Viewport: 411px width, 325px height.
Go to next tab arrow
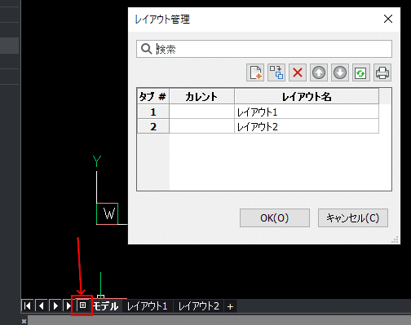click(55, 306)
